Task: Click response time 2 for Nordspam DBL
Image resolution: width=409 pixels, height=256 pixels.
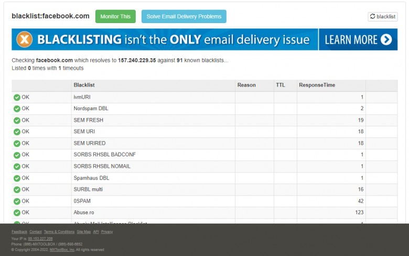Action: coord(362,108)
